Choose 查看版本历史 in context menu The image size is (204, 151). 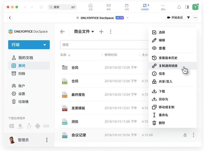click(173, 58)
